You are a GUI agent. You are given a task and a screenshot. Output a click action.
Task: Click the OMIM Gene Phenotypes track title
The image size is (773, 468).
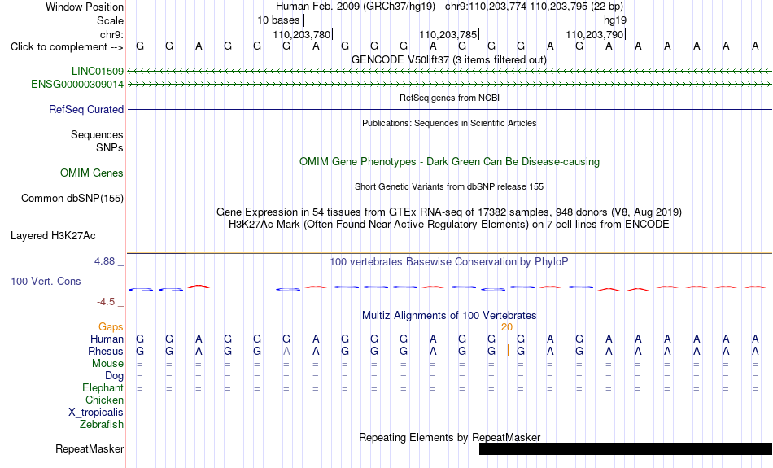(449, 162)
